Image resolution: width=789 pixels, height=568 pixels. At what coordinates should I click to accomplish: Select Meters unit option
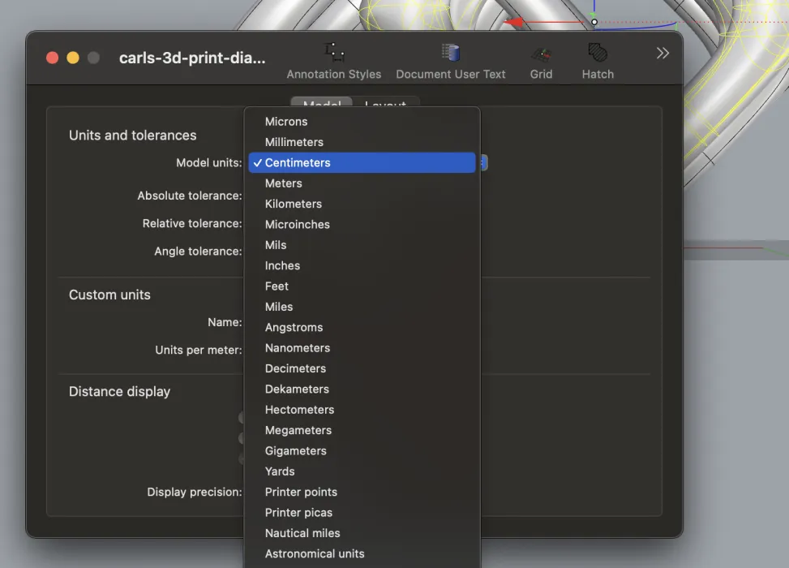[x=362, y=183]
